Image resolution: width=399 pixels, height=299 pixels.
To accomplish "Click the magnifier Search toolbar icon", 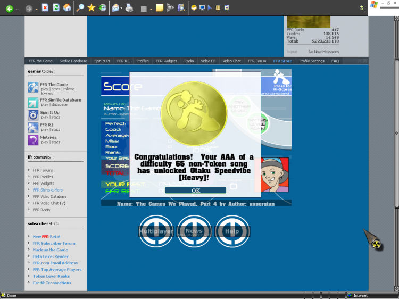I will click(80, 8).
